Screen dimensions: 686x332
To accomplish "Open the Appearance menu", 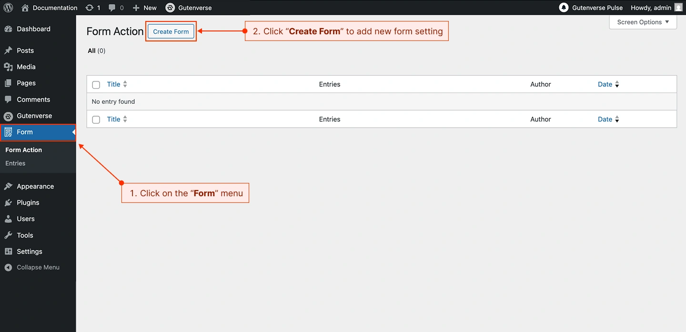I will point(35,186).
